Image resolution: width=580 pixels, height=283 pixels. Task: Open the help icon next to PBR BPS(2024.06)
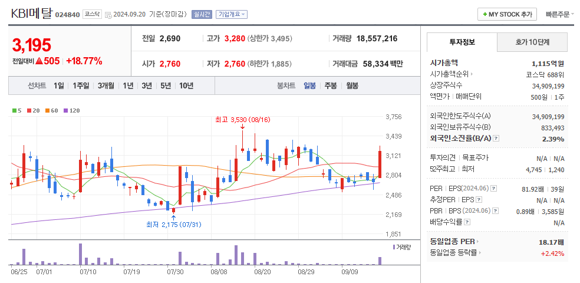[x=495, y=211]
